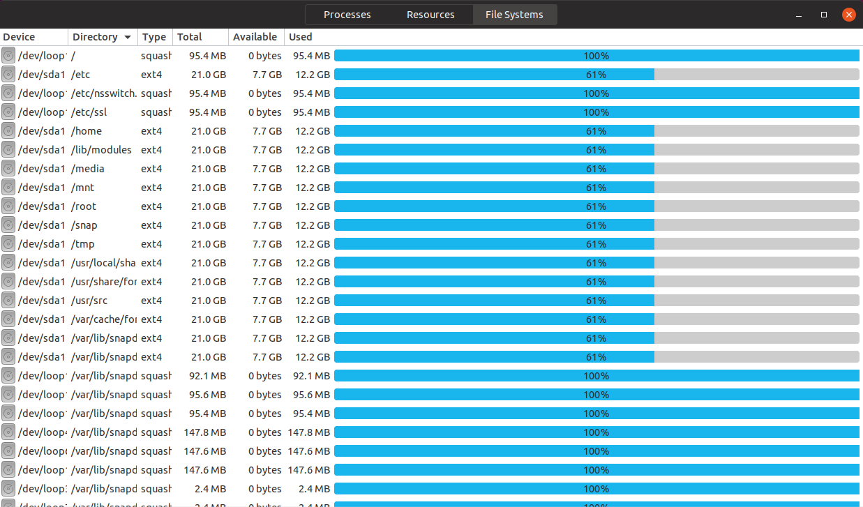Select the /lib/modules directory entry
Screen dimensions: 863x507
click(101, 150)
